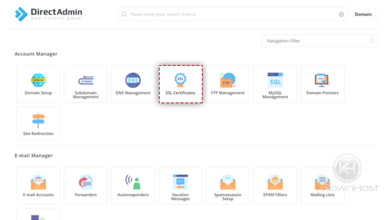
Task: Open the Forwarders manager
Action: point(85,186)
